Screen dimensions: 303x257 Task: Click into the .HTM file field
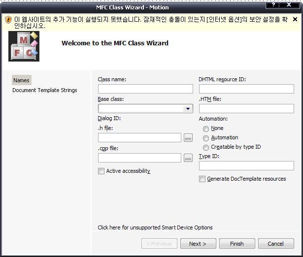pos(246,108)
